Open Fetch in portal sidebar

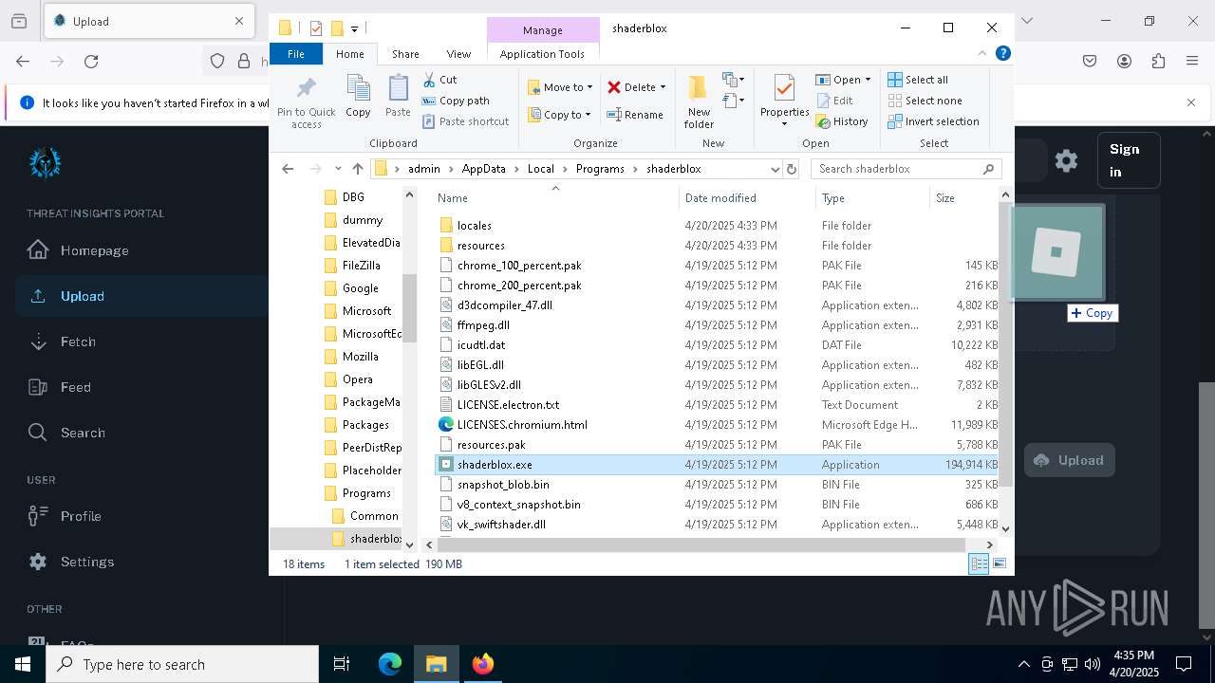tap(78, 341)
